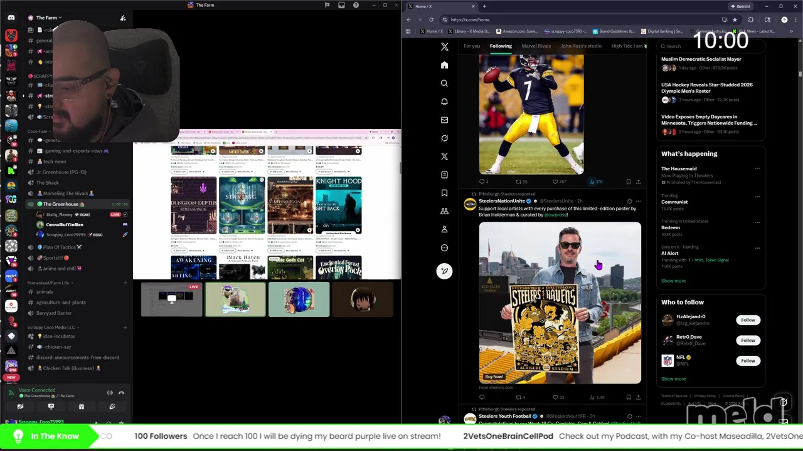803x451 pixels.
Task: Open Bookmarks in the X sidebar
Action: 444,193
